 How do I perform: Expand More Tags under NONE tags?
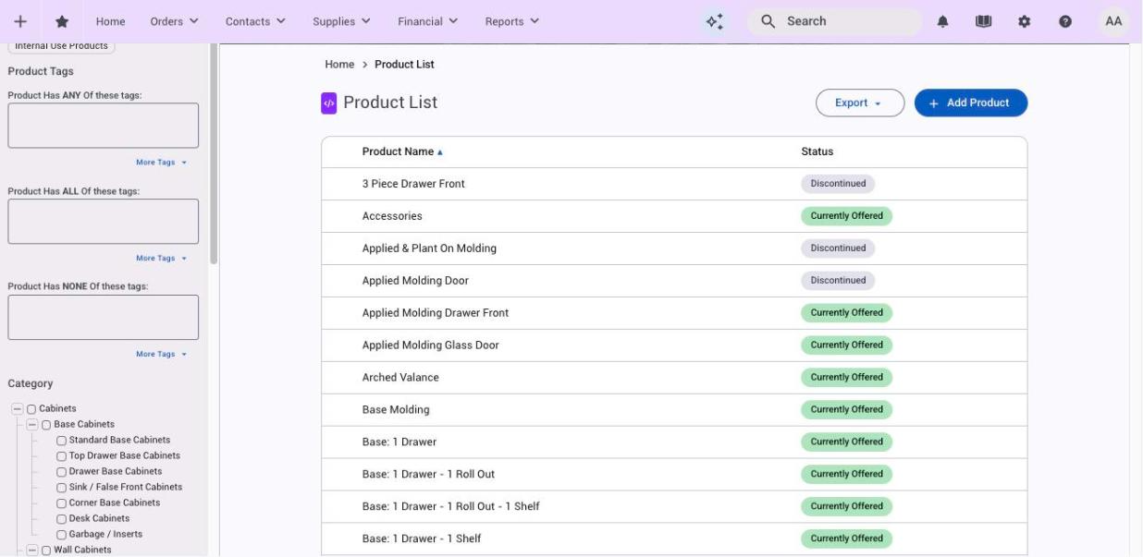161,355
